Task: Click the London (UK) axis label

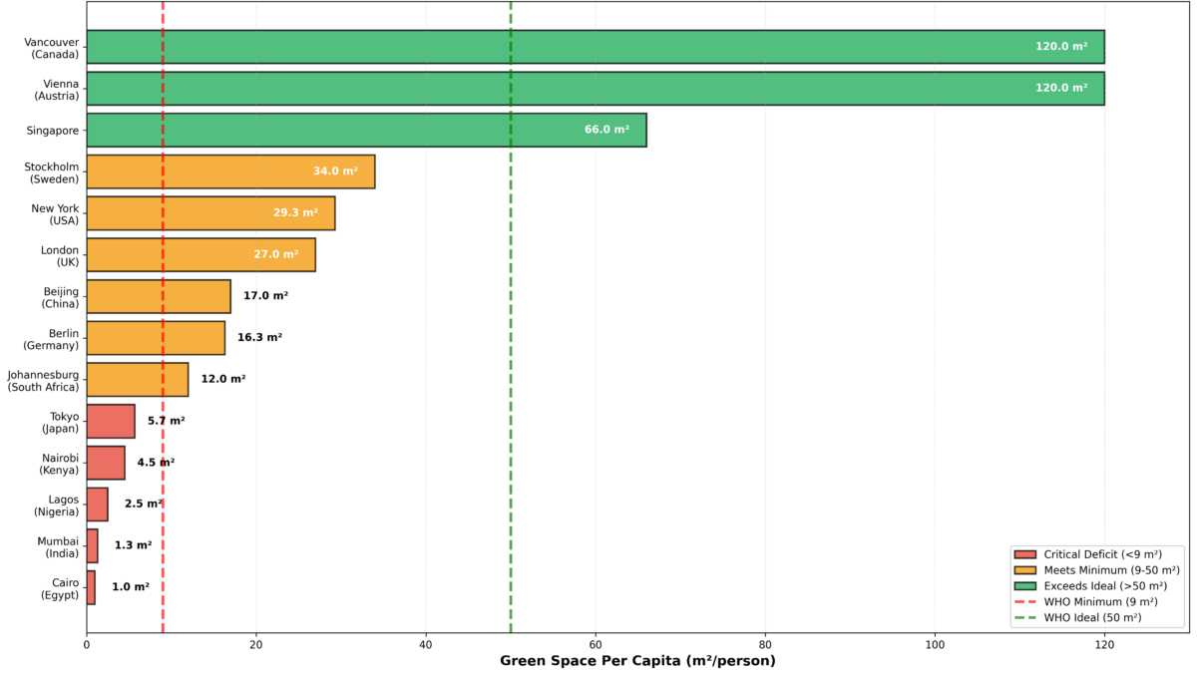Action: (x=60, y=255)
